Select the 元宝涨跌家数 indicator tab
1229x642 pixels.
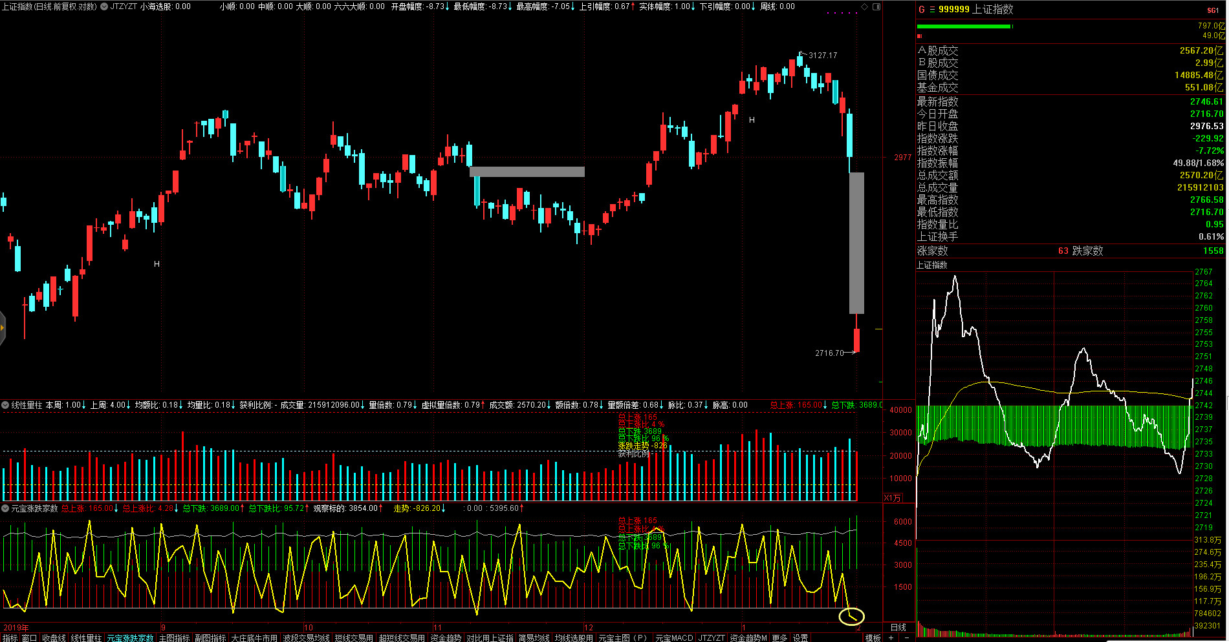point(130,637)
